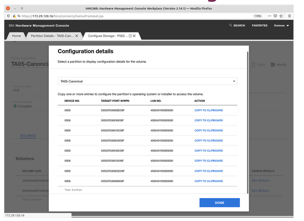Click the Pocket save icon
This screenshot has width=304, height=221.
point(275,16)
